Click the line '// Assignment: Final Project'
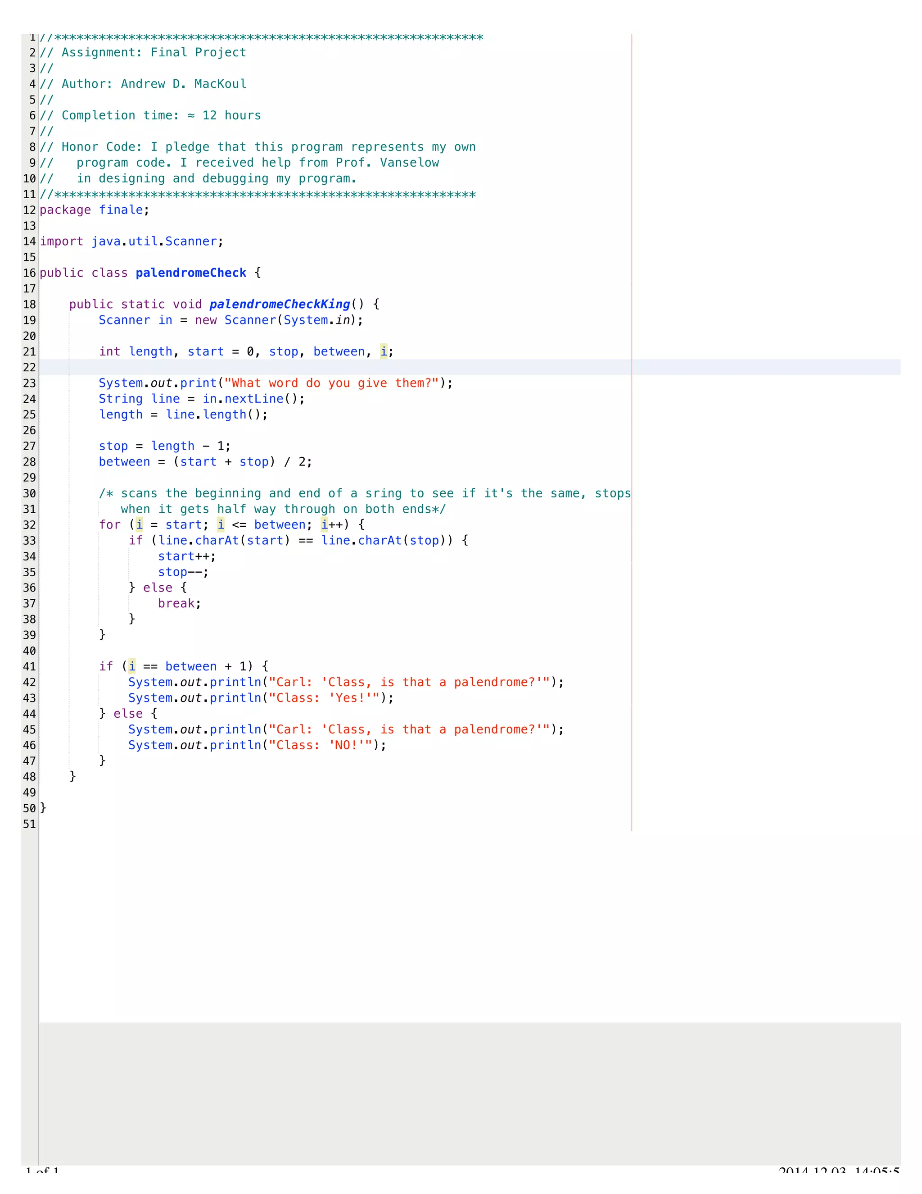 [x=143, y=52]
